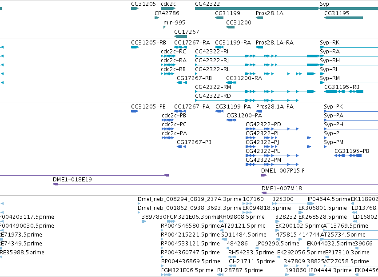Select protein CG31200-PA

pos(231,120)
